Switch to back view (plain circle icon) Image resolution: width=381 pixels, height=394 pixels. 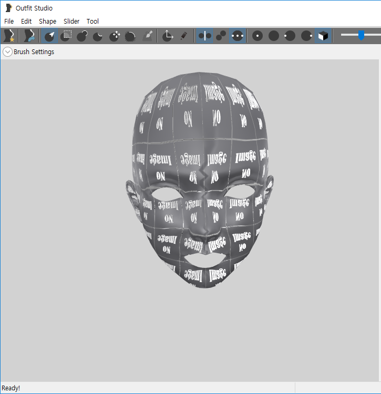(x=274, y=36)
